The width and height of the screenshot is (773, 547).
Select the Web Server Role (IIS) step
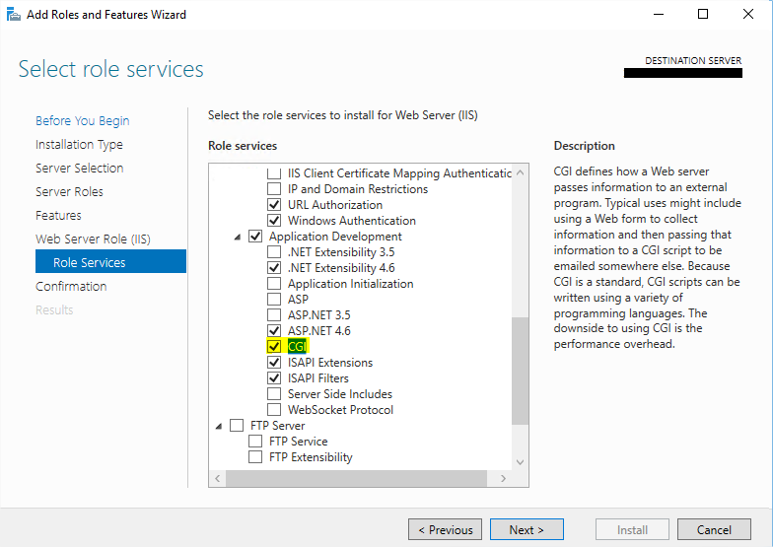point(93,239)
